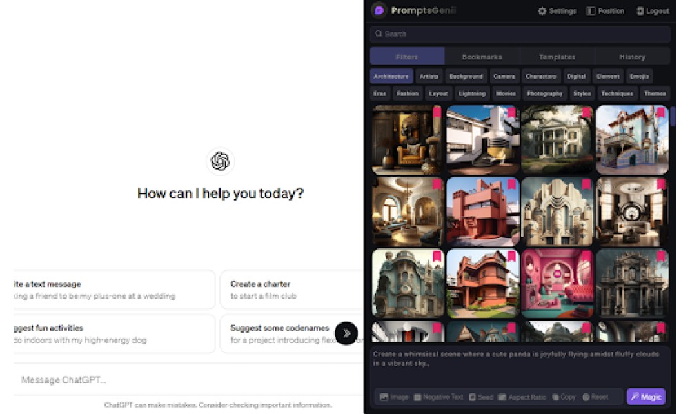This screenshot has height=414, width=690.
Task: Open the dark baroque cathedral facade thumbnail
Action: 632,284
